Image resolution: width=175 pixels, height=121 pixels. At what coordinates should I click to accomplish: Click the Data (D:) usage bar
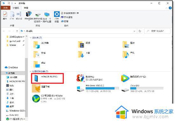pyautogui.click(x=147, y=88)
